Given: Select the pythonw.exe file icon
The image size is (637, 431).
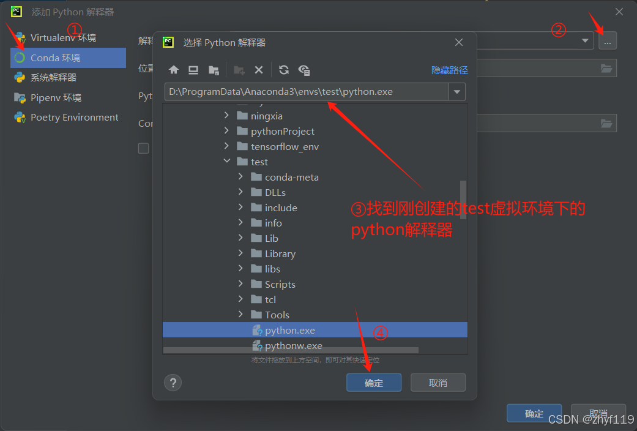Looking at the screenshot, I should [257, 346].
